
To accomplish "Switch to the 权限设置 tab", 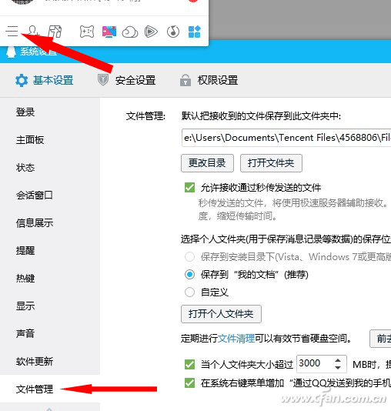I will 209,80.
